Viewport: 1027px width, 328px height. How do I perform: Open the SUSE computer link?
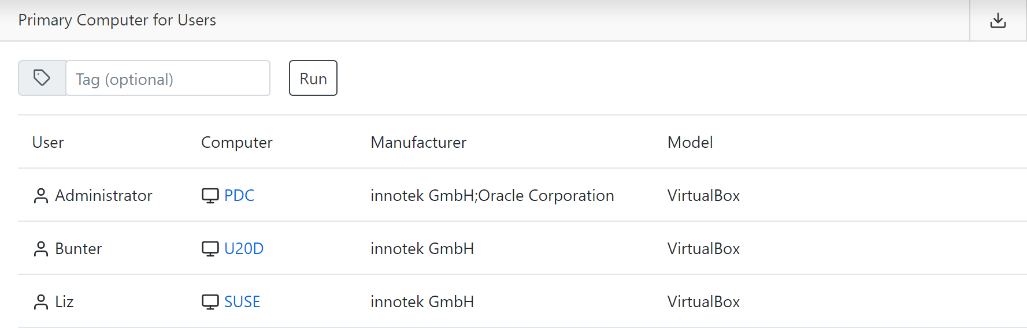[x=242, y=302]
